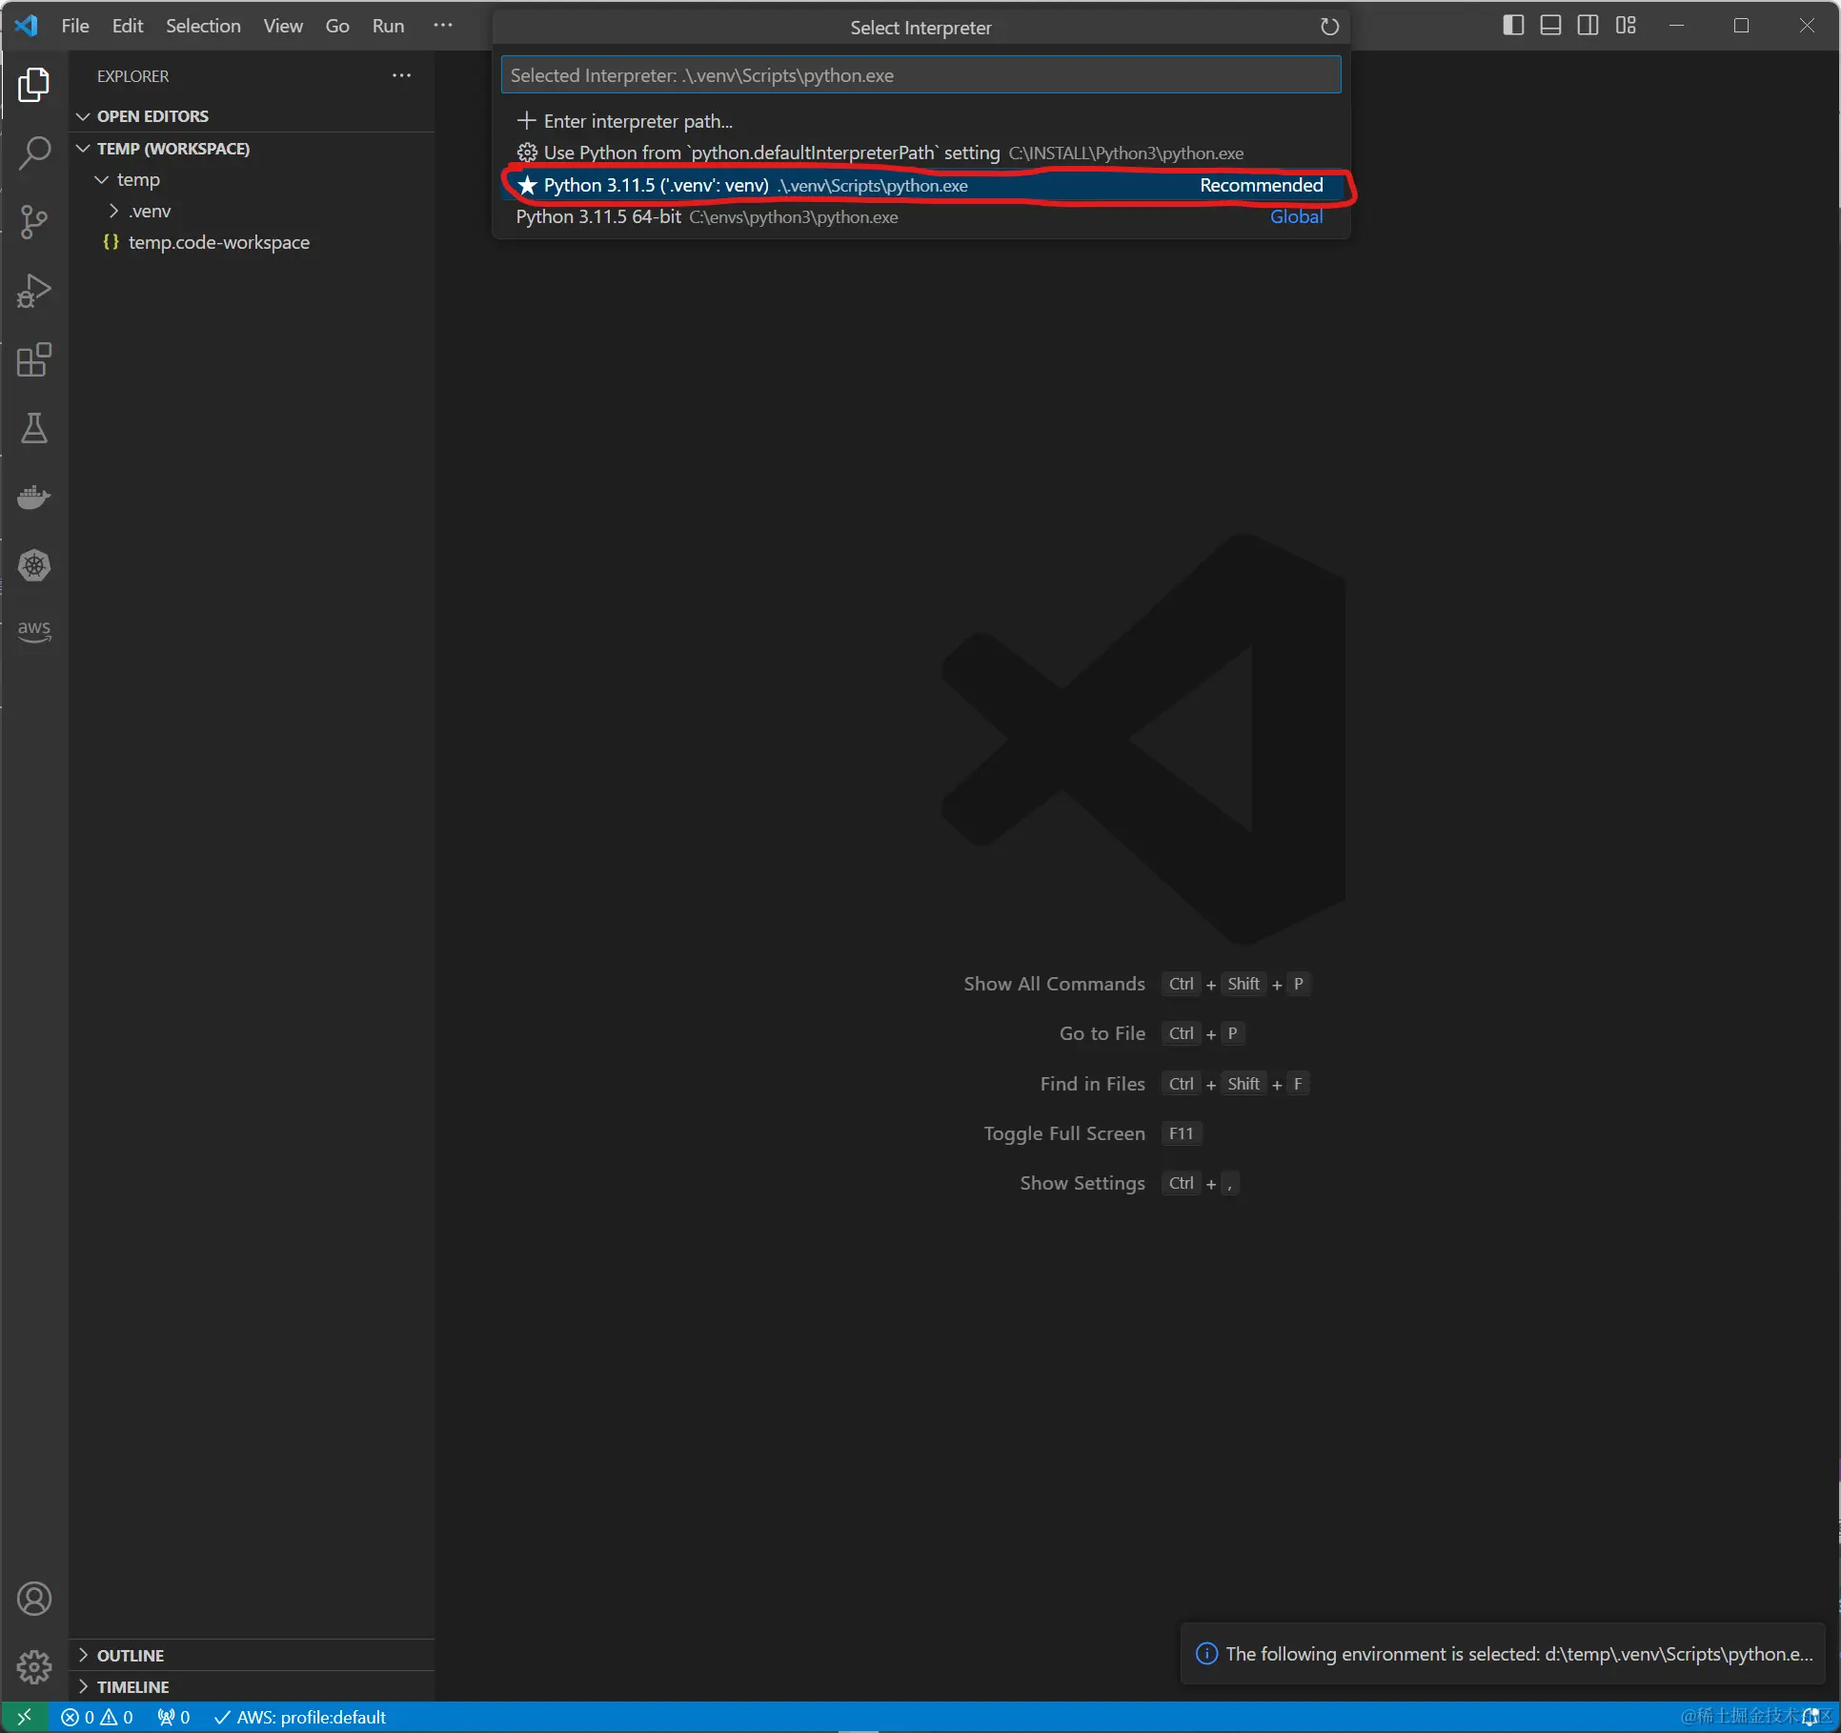Viewport: 1841px width, 1733px height.
Task: Open the Docker view
Action: pos(34,497)
